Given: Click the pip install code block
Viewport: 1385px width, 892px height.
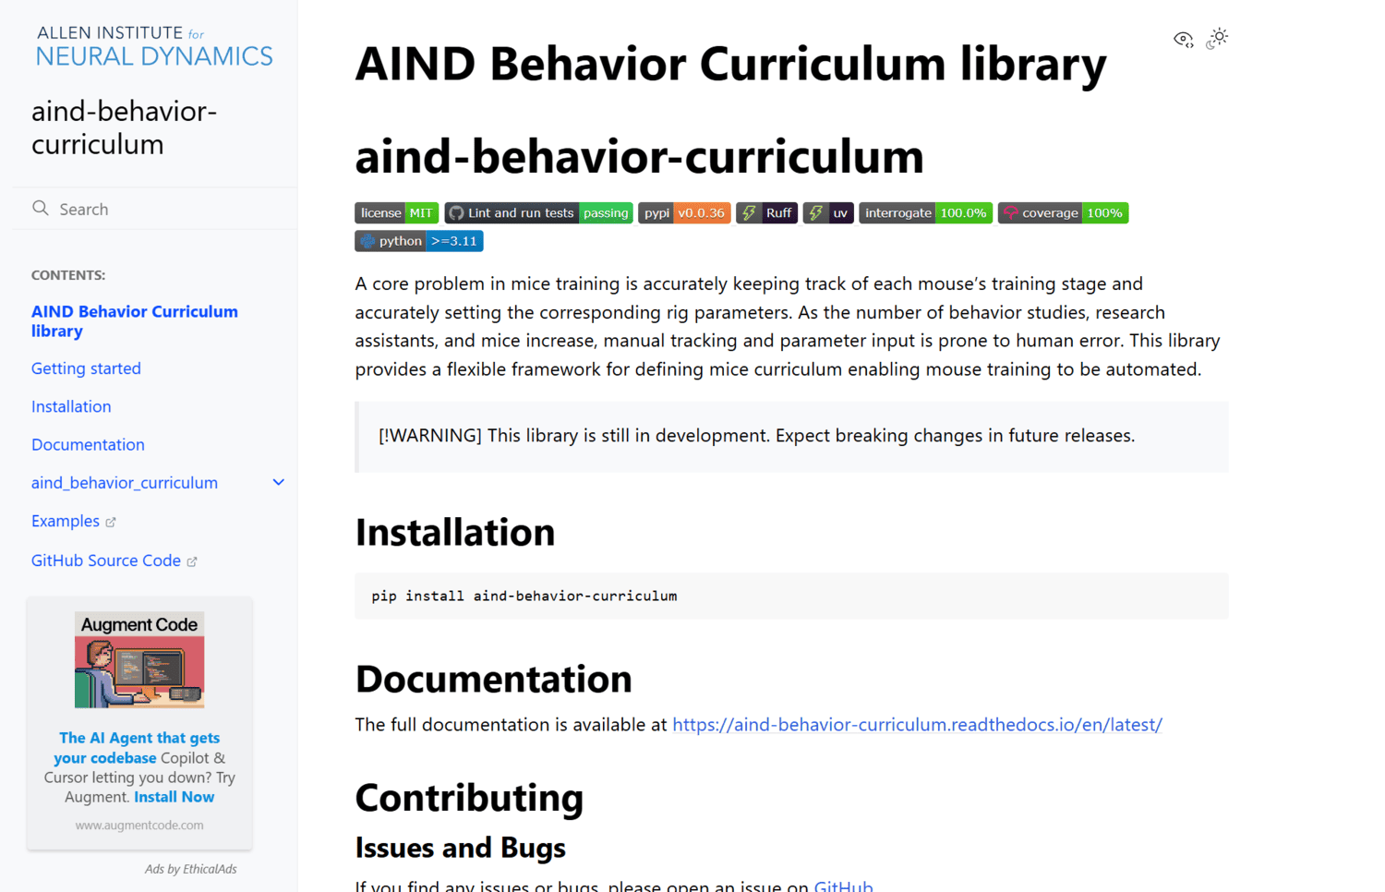Looking at the screenshot, I should (x=791, y=597).
